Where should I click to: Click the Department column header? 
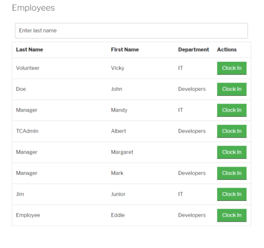[193, 50]
